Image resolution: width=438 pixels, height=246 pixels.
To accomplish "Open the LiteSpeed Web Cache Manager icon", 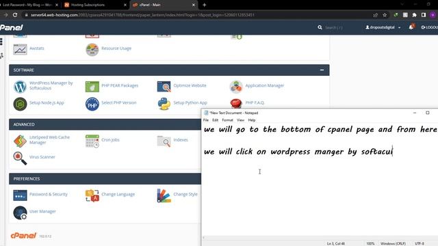I will [20, 141].
